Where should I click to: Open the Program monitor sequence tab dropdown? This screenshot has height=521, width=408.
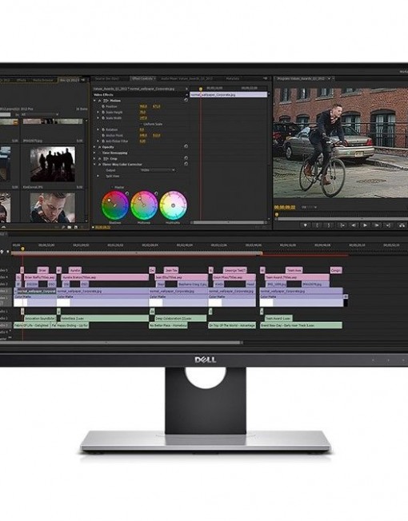pos(329,78)
